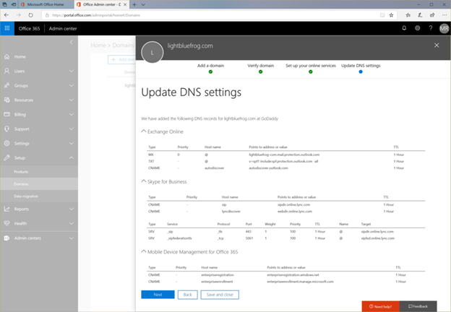Screen dimensions: 451x312
Task: Click the Groups icon in sidebar
Action: point(7,86)
